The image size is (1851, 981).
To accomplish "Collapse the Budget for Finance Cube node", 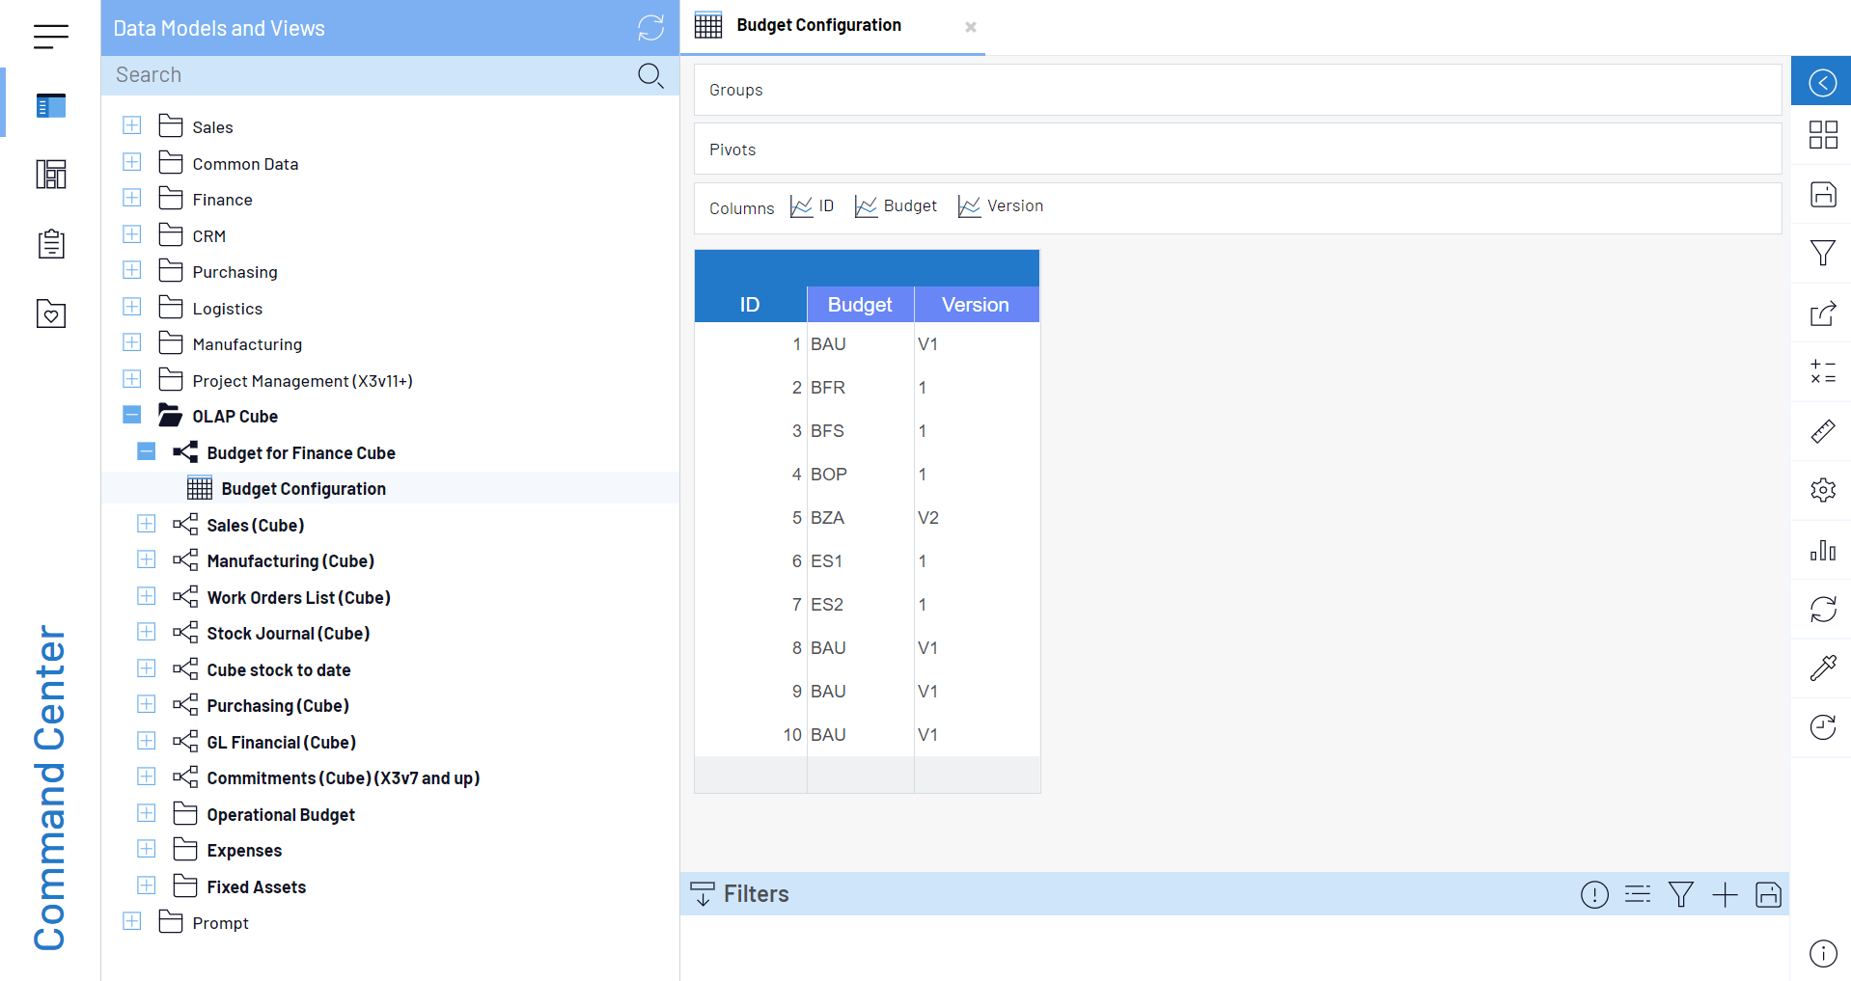I will (x=147, y=451).
